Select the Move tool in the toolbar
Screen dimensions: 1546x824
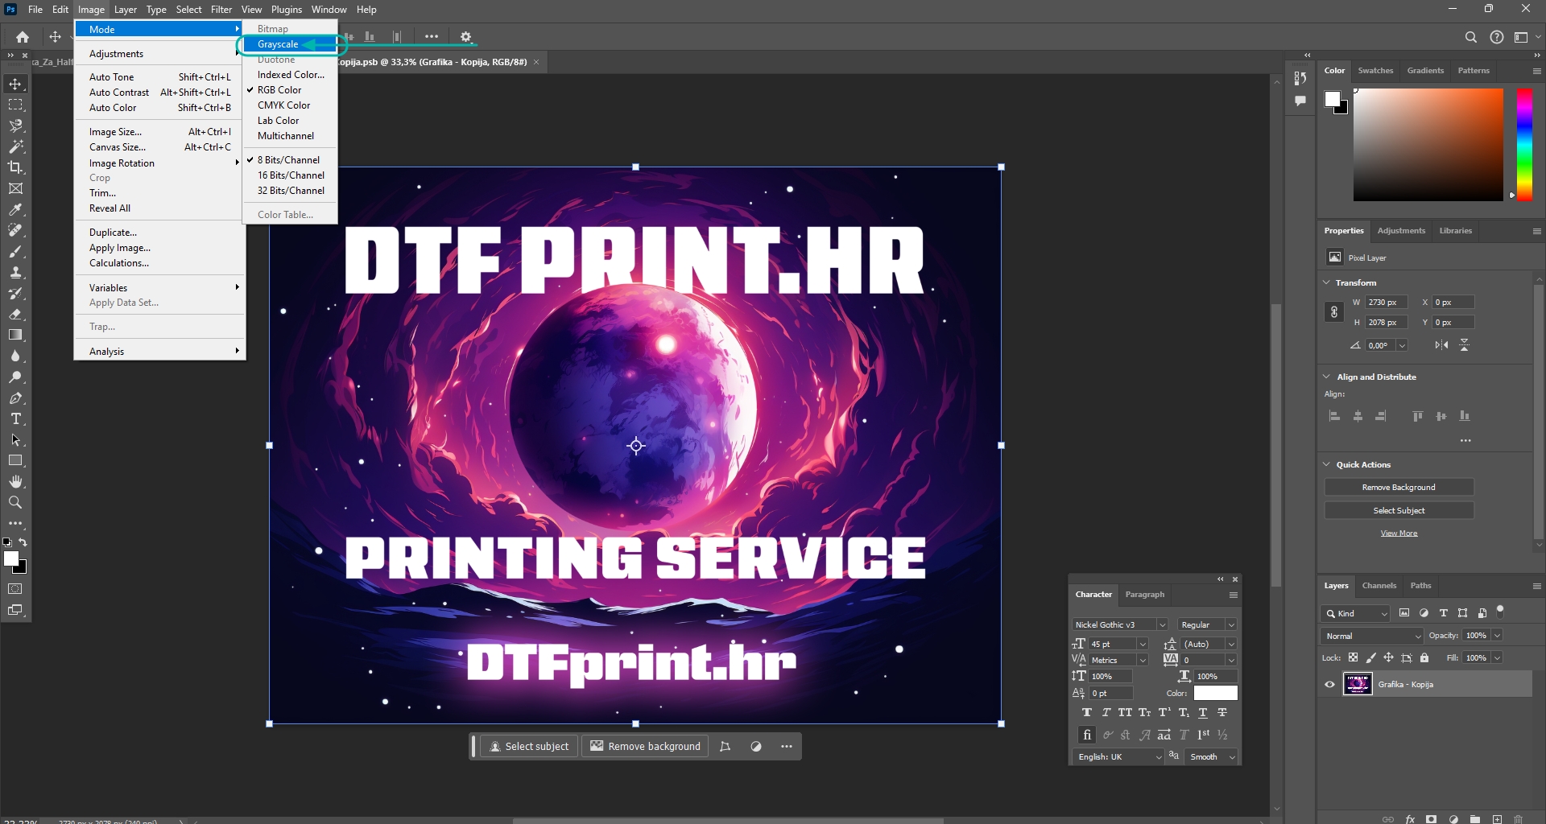point(15,84)
